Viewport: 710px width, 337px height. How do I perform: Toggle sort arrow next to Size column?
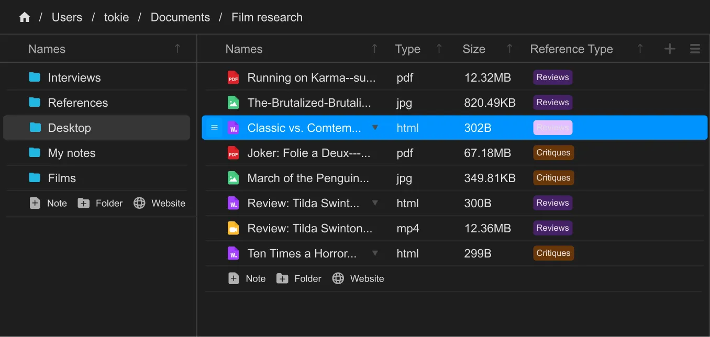pyautogui.click(x=509, y=49)
